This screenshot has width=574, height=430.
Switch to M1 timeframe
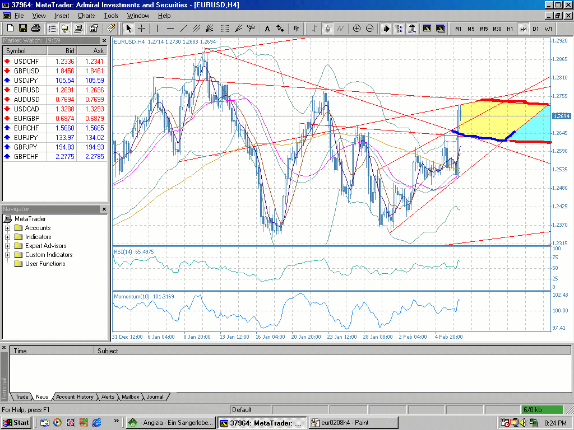point(459,29)
